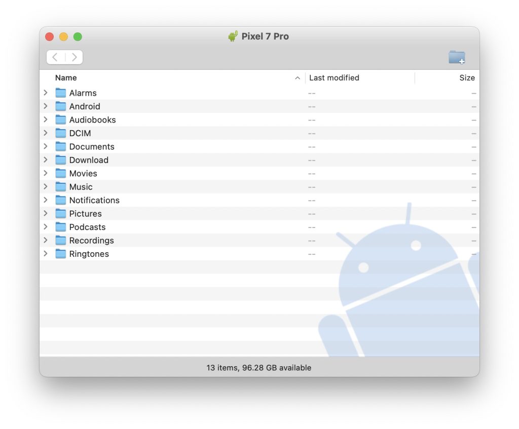Click the Pictures folder icon
The height and width of the screenshot is (429, 519).
tap(61, 213)
